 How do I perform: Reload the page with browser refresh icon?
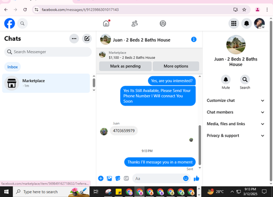coord(25,10)
